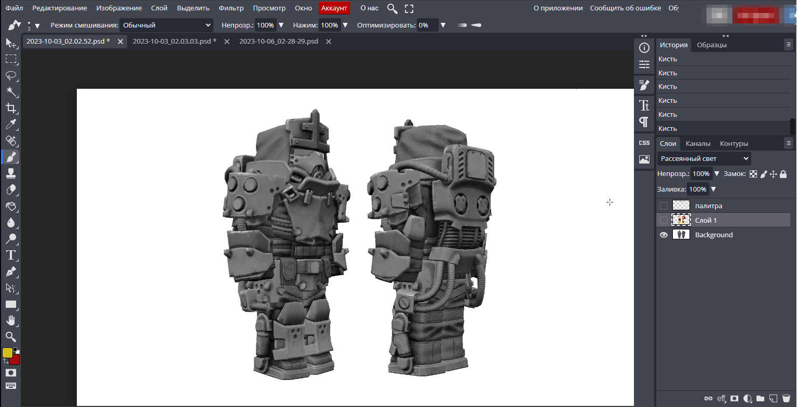Open the on-screen keyboard icon
Screen dimensions: 798x407
coord(10,386)
